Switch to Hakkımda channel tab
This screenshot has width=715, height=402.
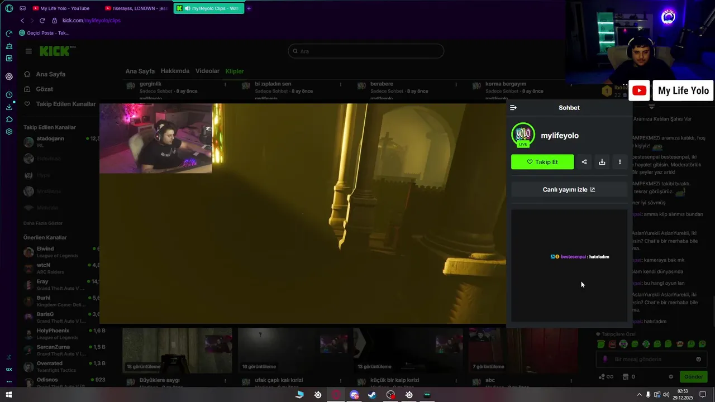175,71
